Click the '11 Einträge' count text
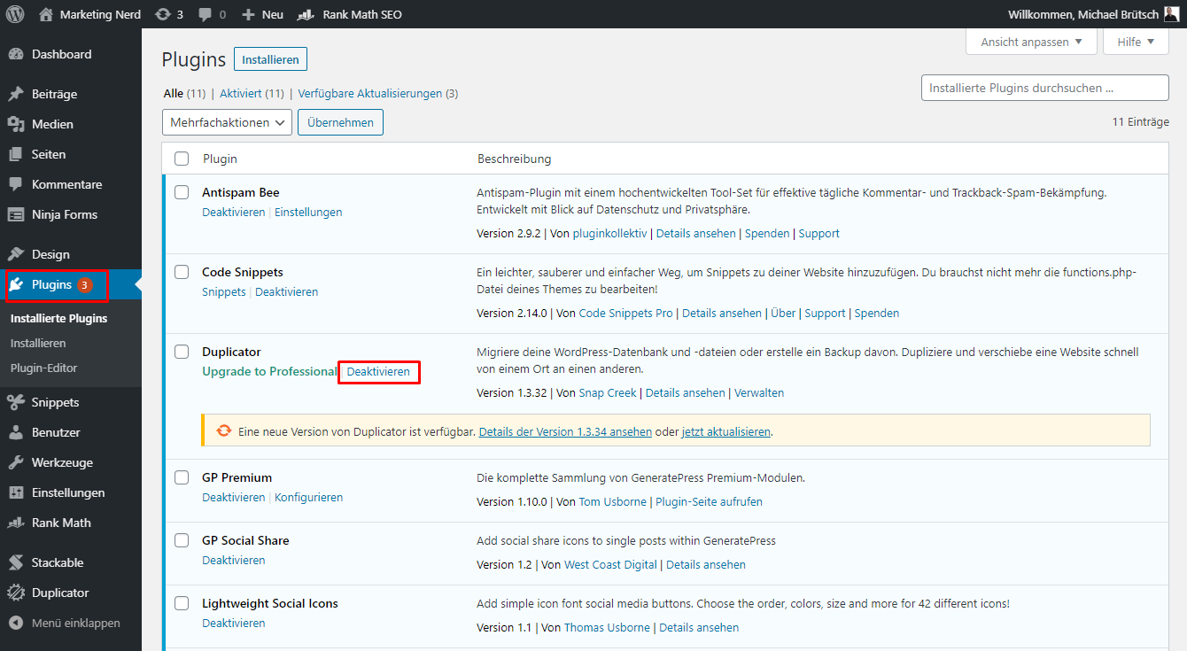The height and width of the screenshot is (651, 1187). click(1141, 122)
